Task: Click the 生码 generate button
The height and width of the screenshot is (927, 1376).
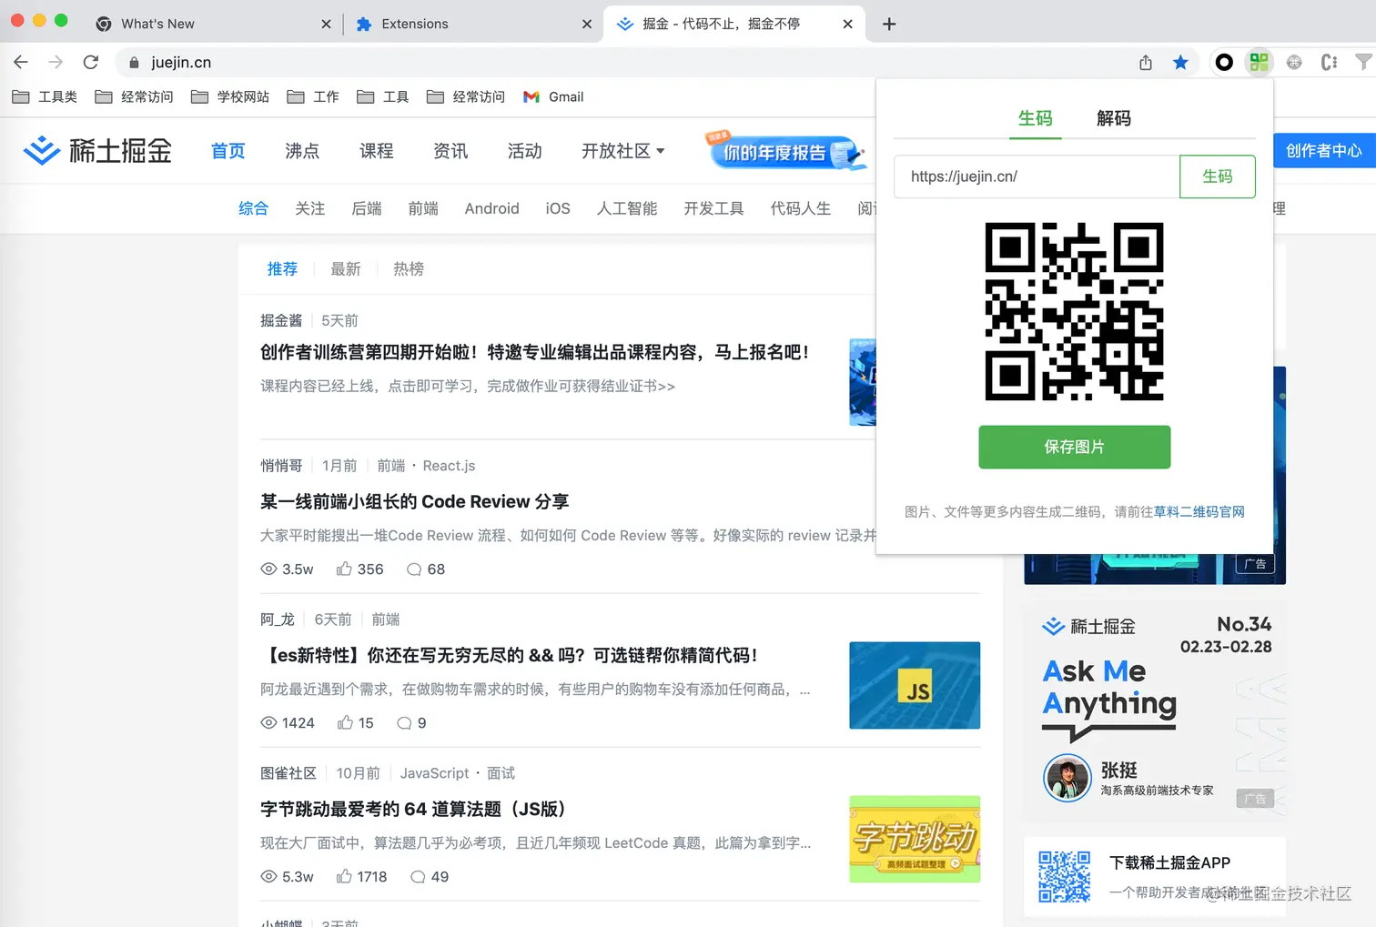Action: pyautogui.click(x=1218, y=176)
